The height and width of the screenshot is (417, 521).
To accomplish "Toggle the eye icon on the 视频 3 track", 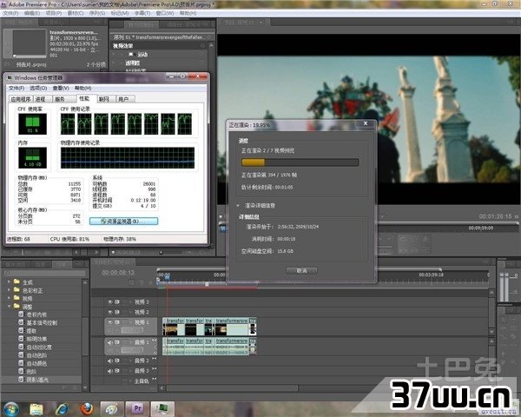I will [110, 302].
